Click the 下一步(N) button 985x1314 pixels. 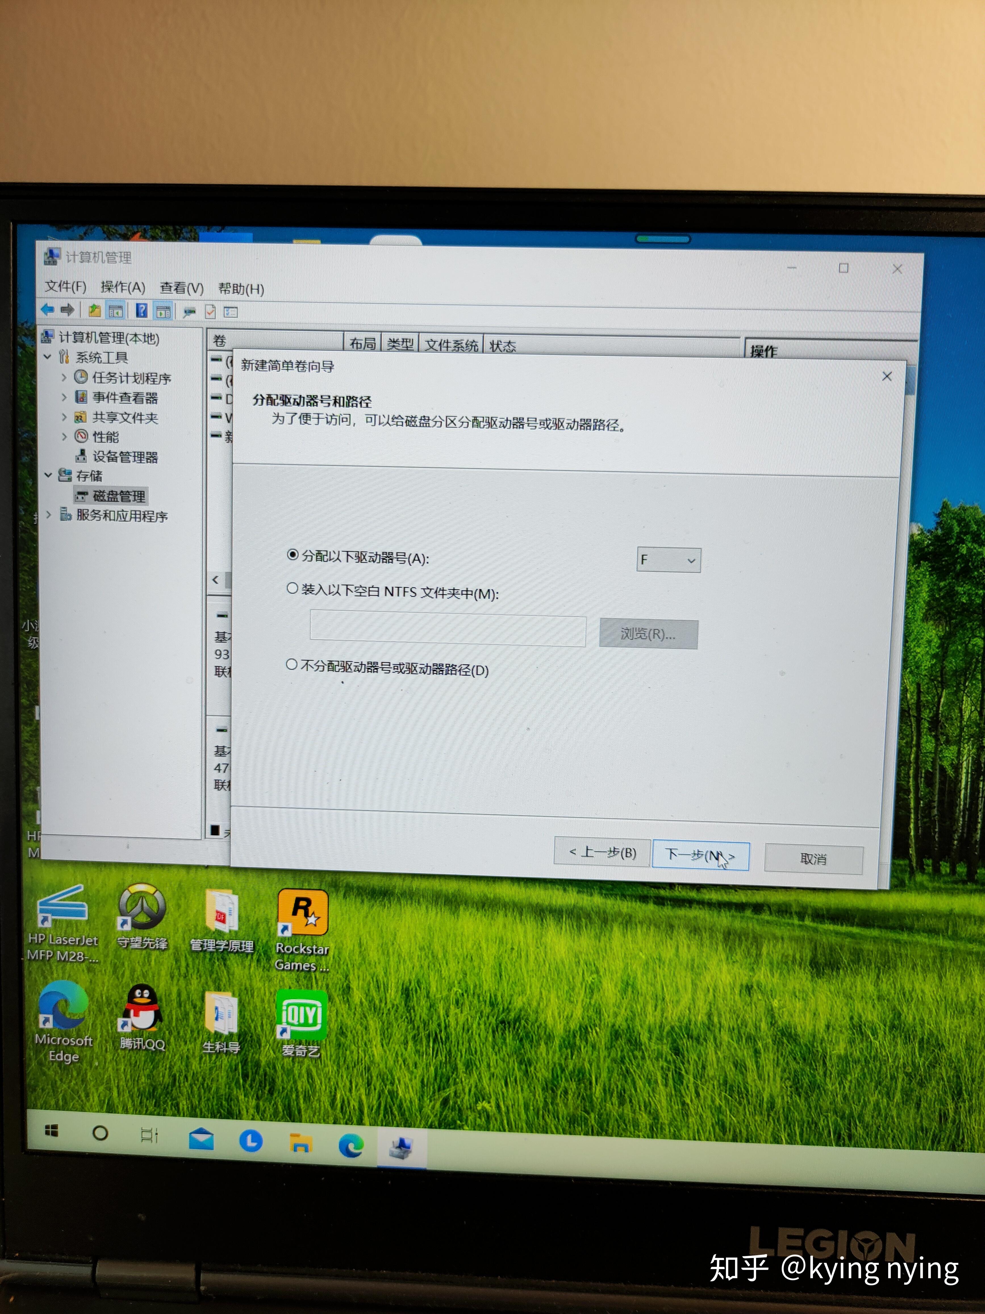[x=701, y=855]
